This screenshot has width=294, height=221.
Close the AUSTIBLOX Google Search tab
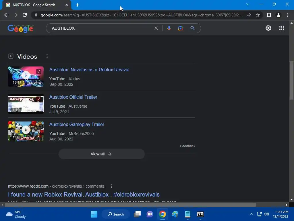tap(67, 5)
